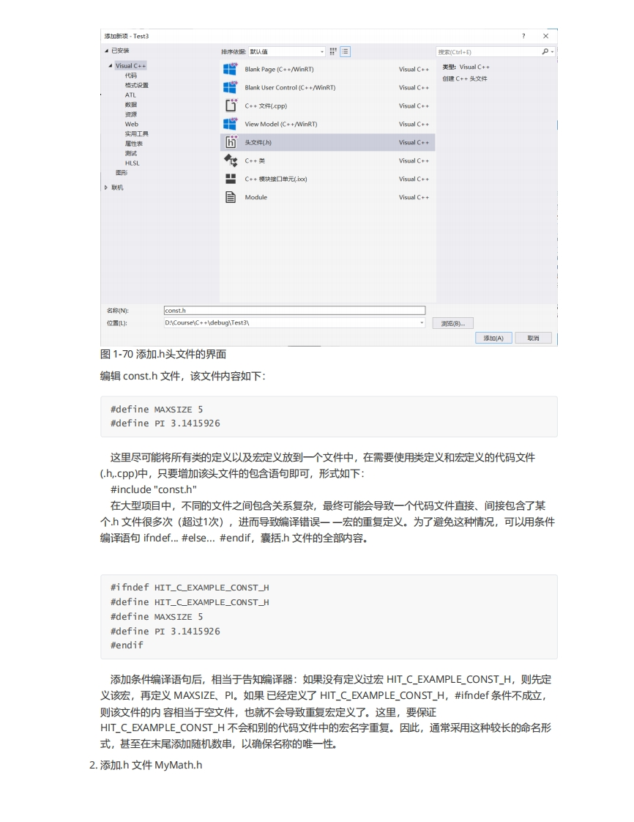Click the 添加(A) button
Screen dimensions: 634x822
493,338
